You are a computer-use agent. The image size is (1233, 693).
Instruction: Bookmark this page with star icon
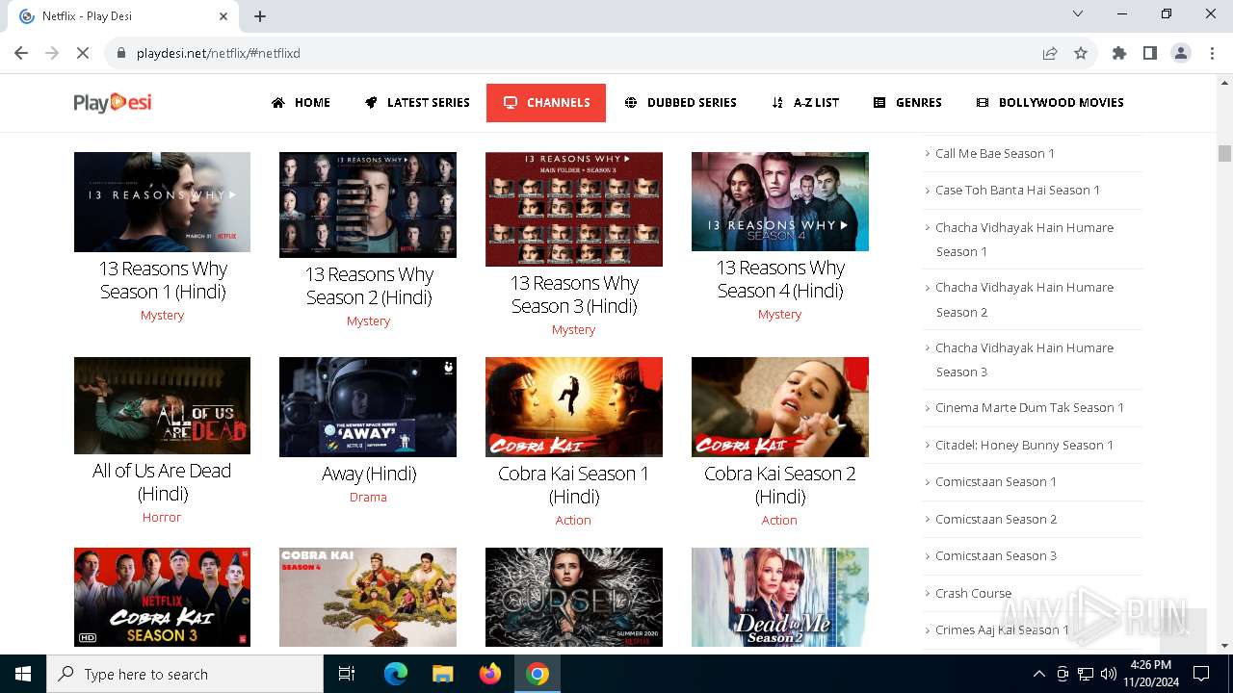coord(1081,53)
